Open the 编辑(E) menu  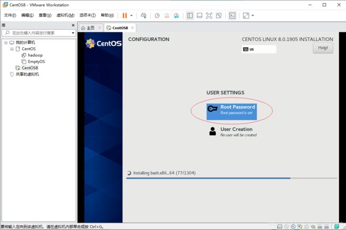27,15
